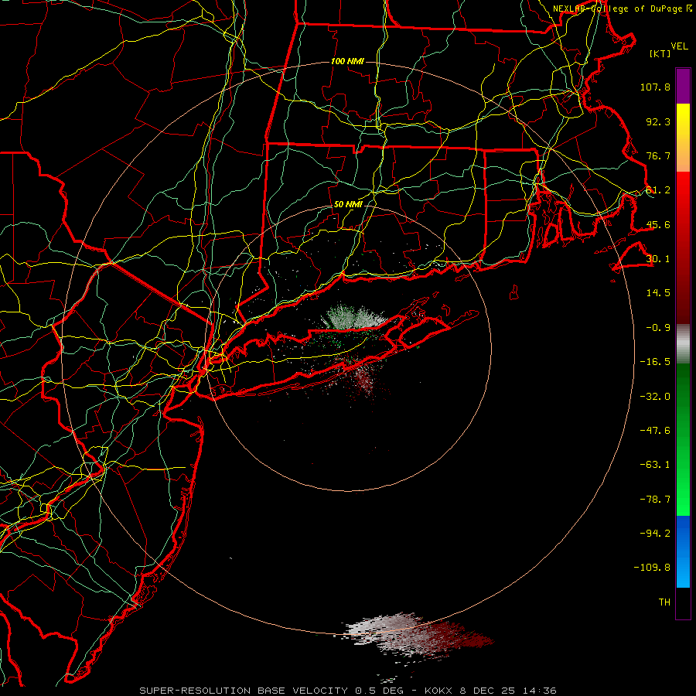
Task: Click the purple segment of the color bar
Action: point(683,86)
